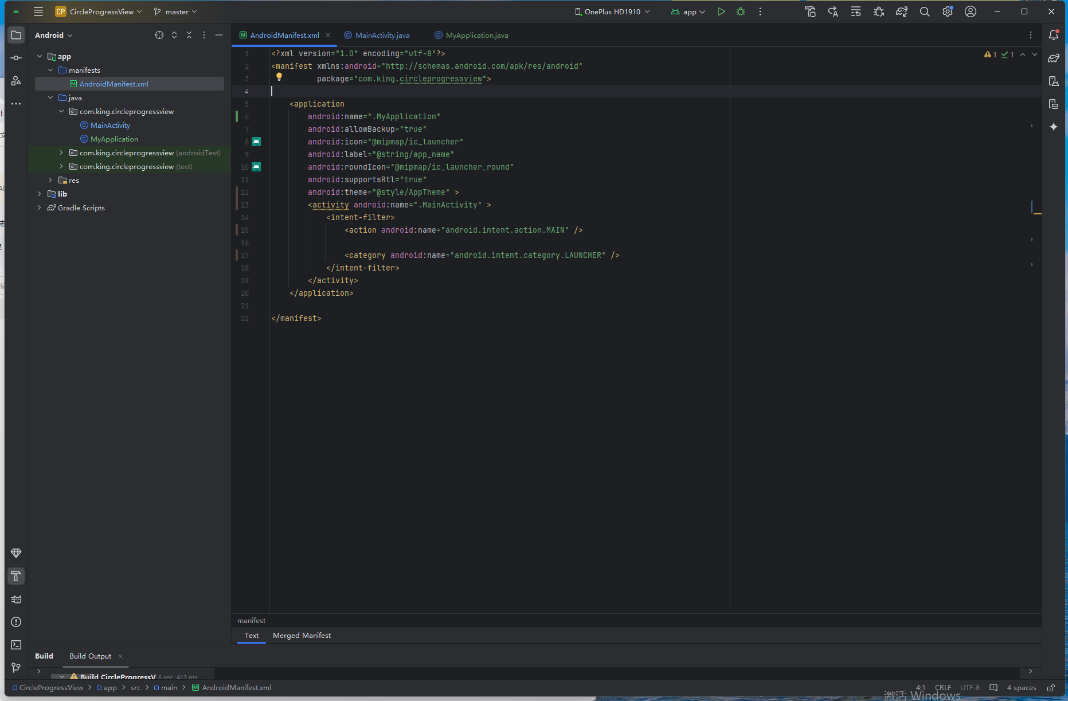Screen dimensions: 1068x701
Task: Hide the Project panel with minus icon
Action: [219, 35]
